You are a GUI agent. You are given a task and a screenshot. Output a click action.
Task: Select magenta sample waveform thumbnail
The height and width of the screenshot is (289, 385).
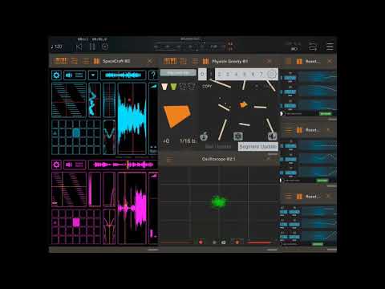pyautogui.click(x=123, y=165)
